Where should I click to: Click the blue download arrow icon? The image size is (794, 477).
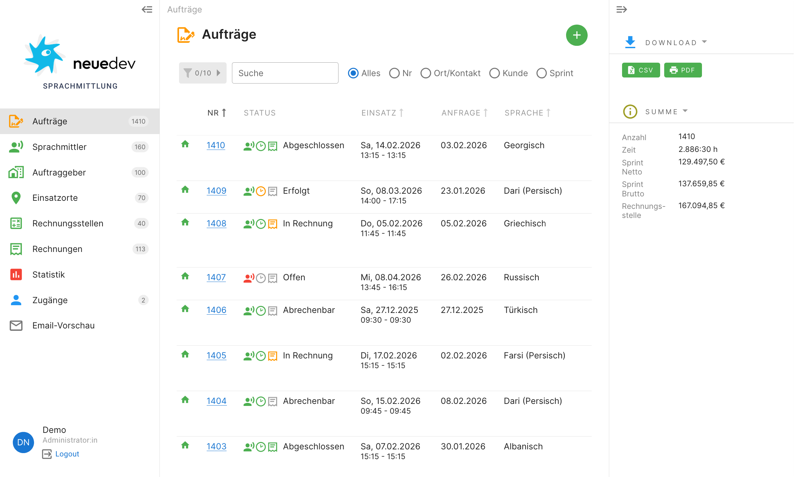tap(630, 42)
